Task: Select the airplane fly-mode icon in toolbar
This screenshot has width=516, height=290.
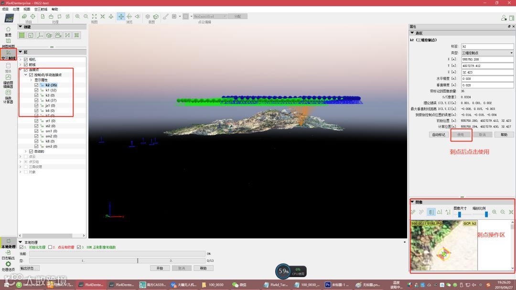Action: (x=111, y=16)
